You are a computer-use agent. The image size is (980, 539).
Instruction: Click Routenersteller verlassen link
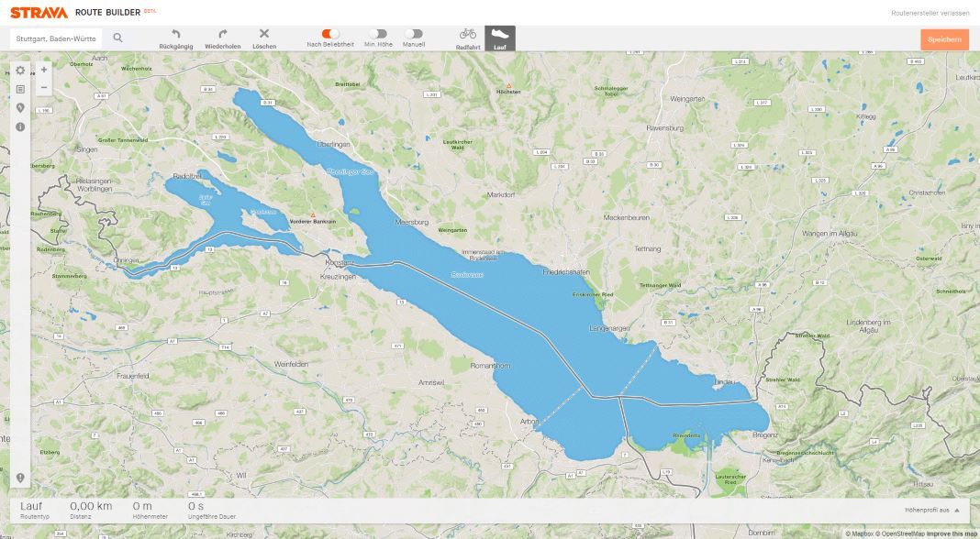pyautogui.click(x=930, y=13)
